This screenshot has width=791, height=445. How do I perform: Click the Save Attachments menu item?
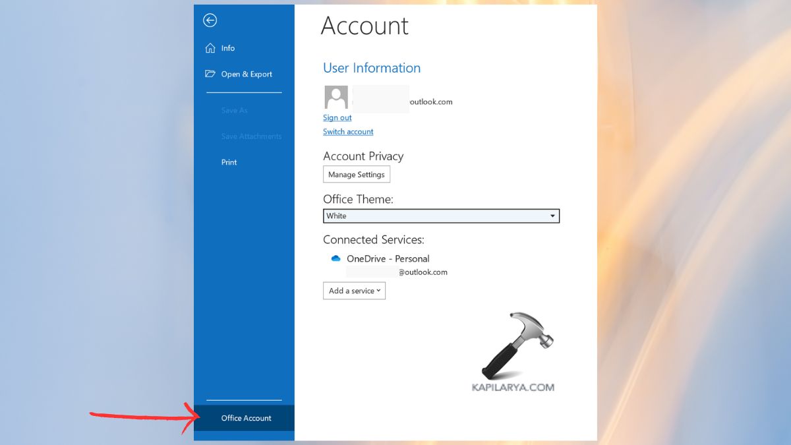coord(251,136)
